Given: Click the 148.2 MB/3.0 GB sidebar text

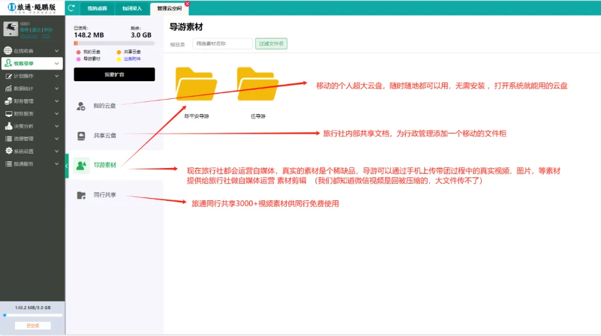Looking at the screenshot, I should [x=33, y=308].
